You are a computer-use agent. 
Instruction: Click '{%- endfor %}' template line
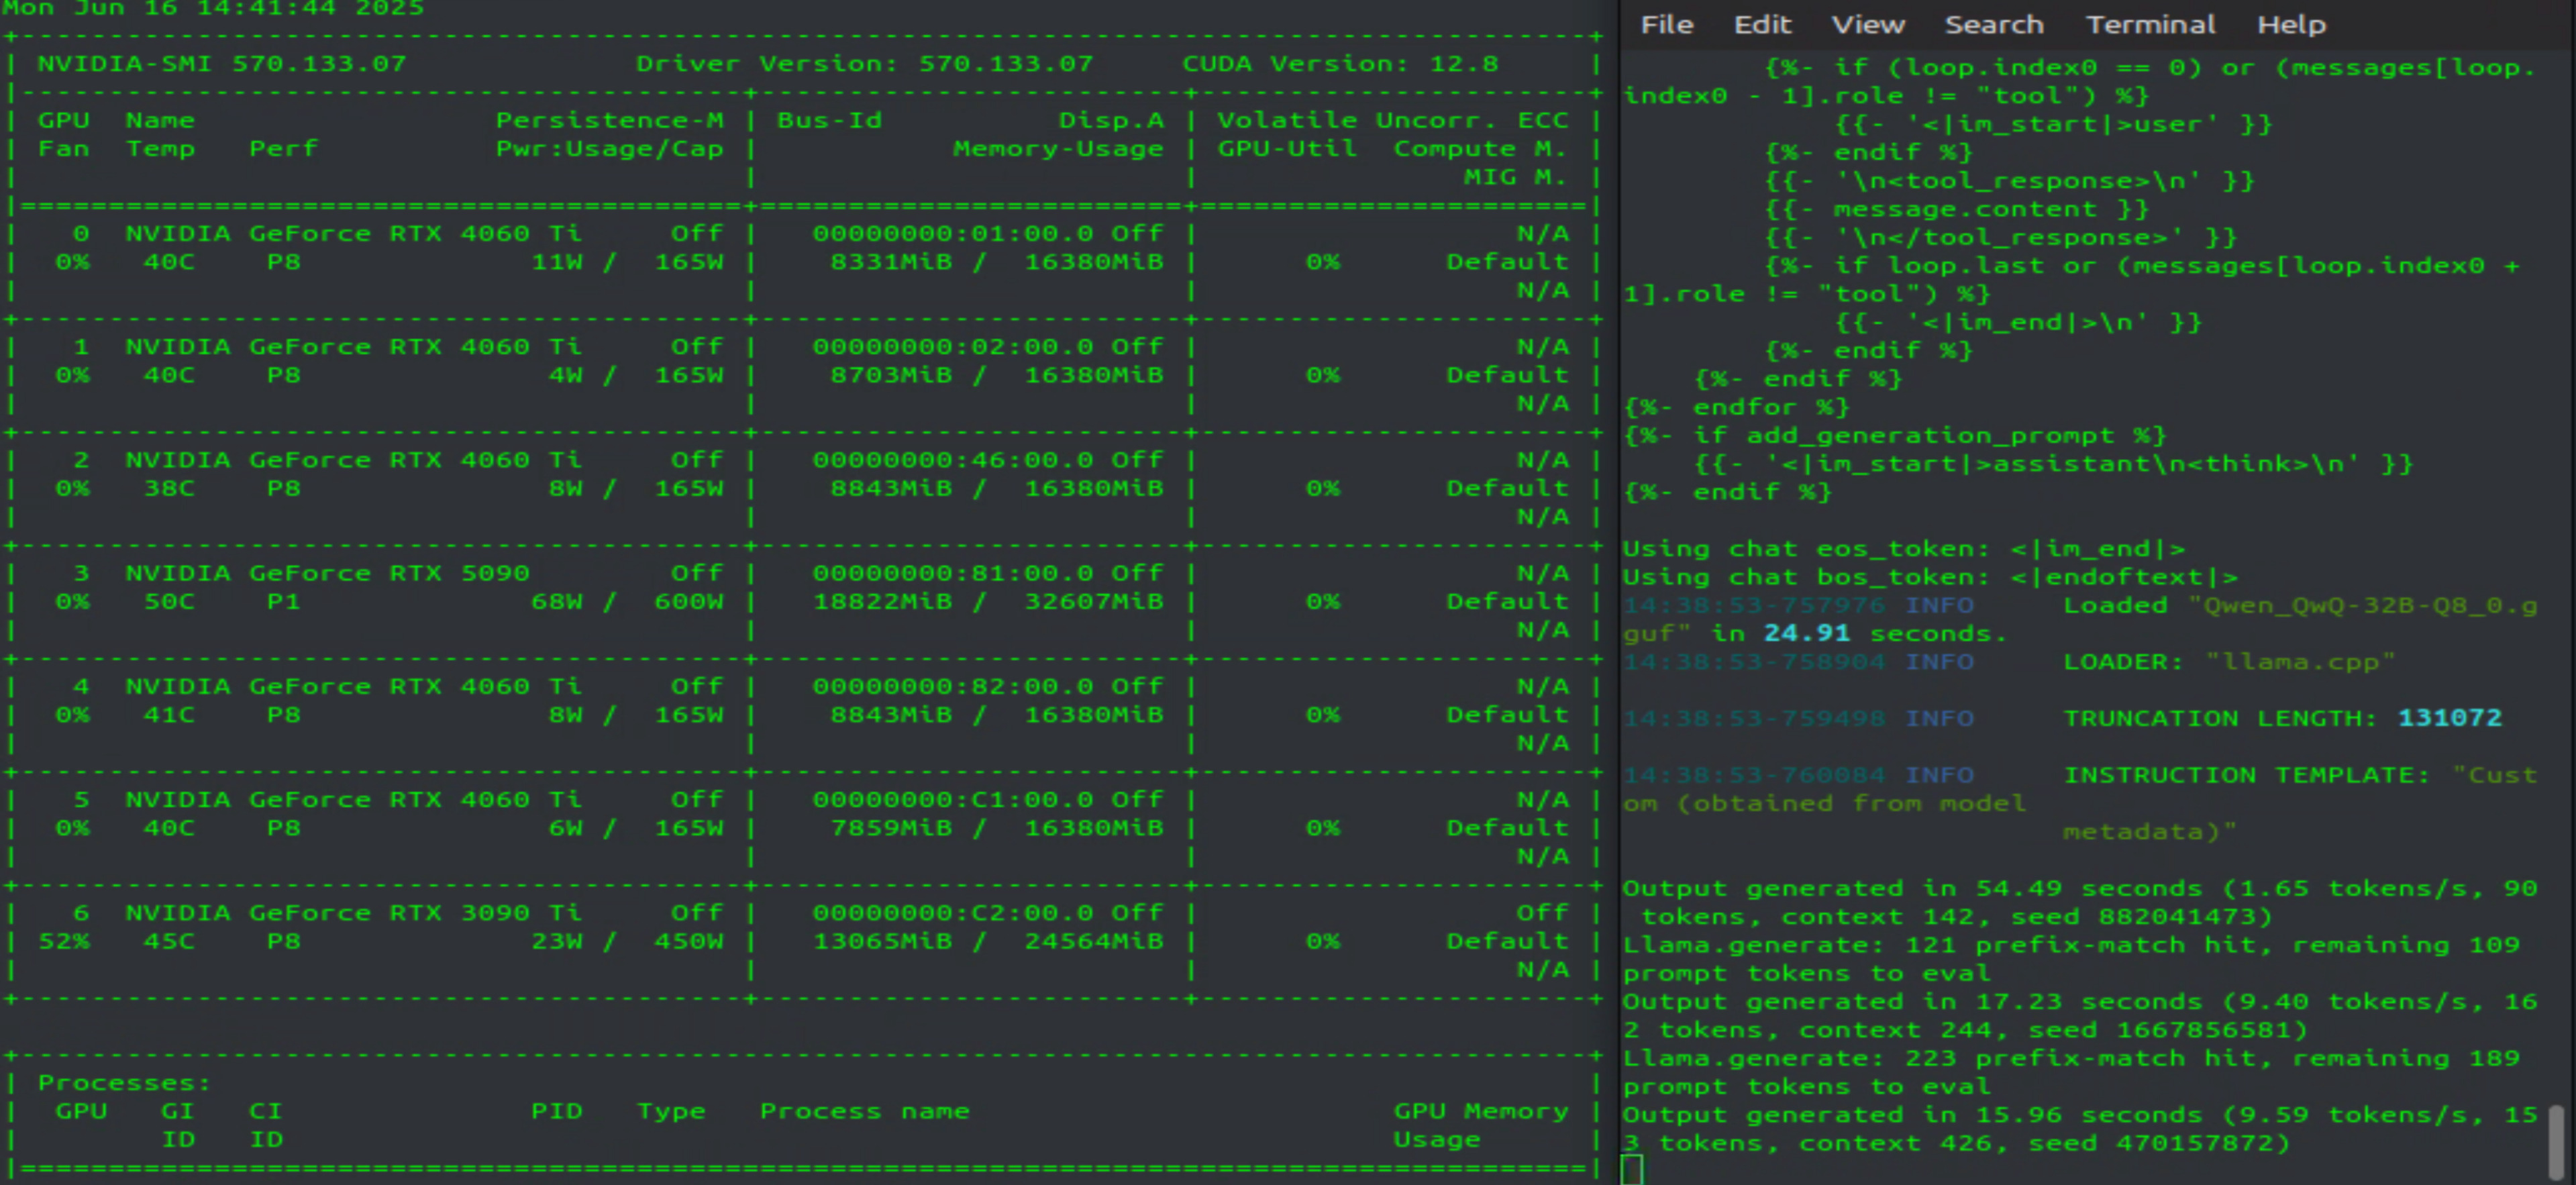[1736, 407]
